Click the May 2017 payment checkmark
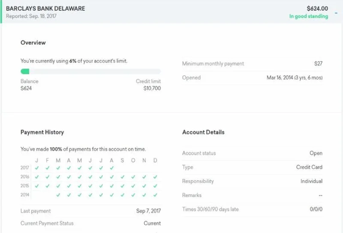Image resolution: width=343 pixels, height=233 pixels. click(80, 168)
